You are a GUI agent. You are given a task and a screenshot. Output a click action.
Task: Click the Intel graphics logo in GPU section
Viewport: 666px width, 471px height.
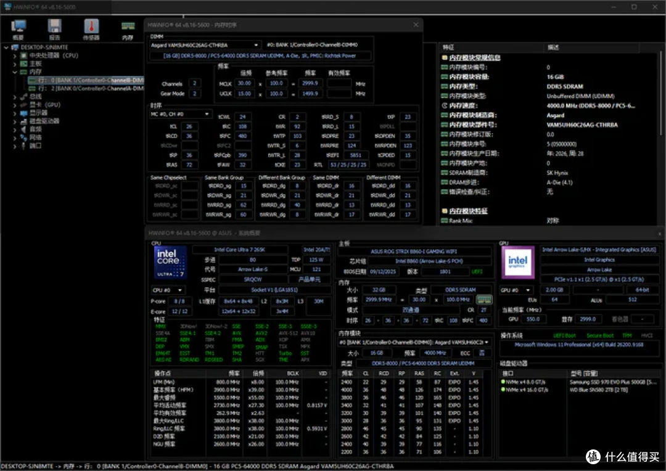(518, 262)
